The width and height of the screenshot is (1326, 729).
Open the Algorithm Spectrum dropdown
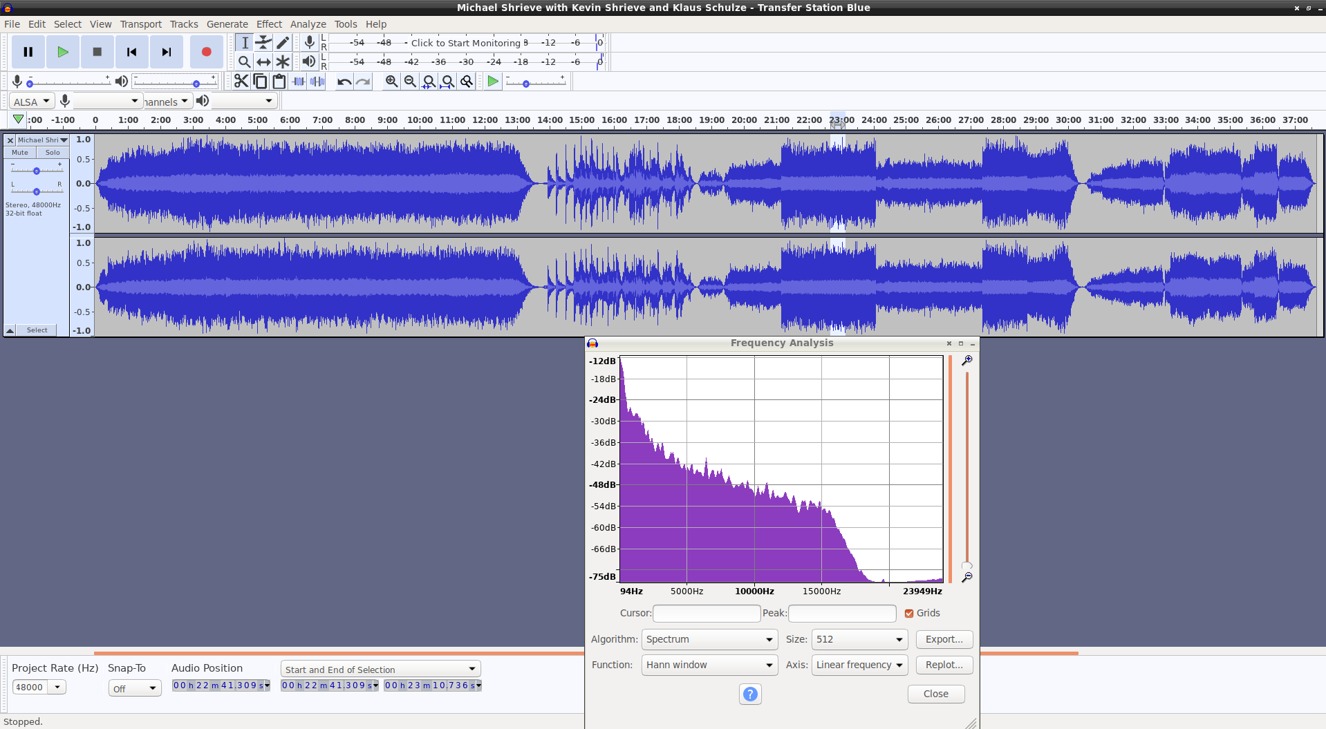(709, 640)
